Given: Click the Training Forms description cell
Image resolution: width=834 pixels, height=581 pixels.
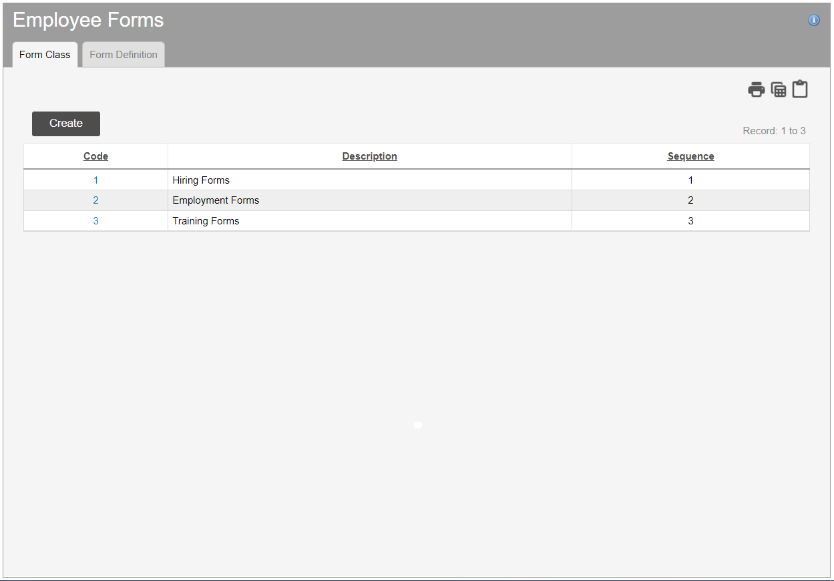Looking at the screenshot, I should tap(206, 221).
